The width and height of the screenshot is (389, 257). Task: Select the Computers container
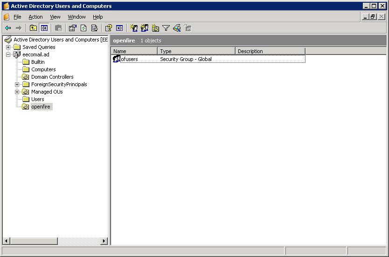tap(43, 69)
